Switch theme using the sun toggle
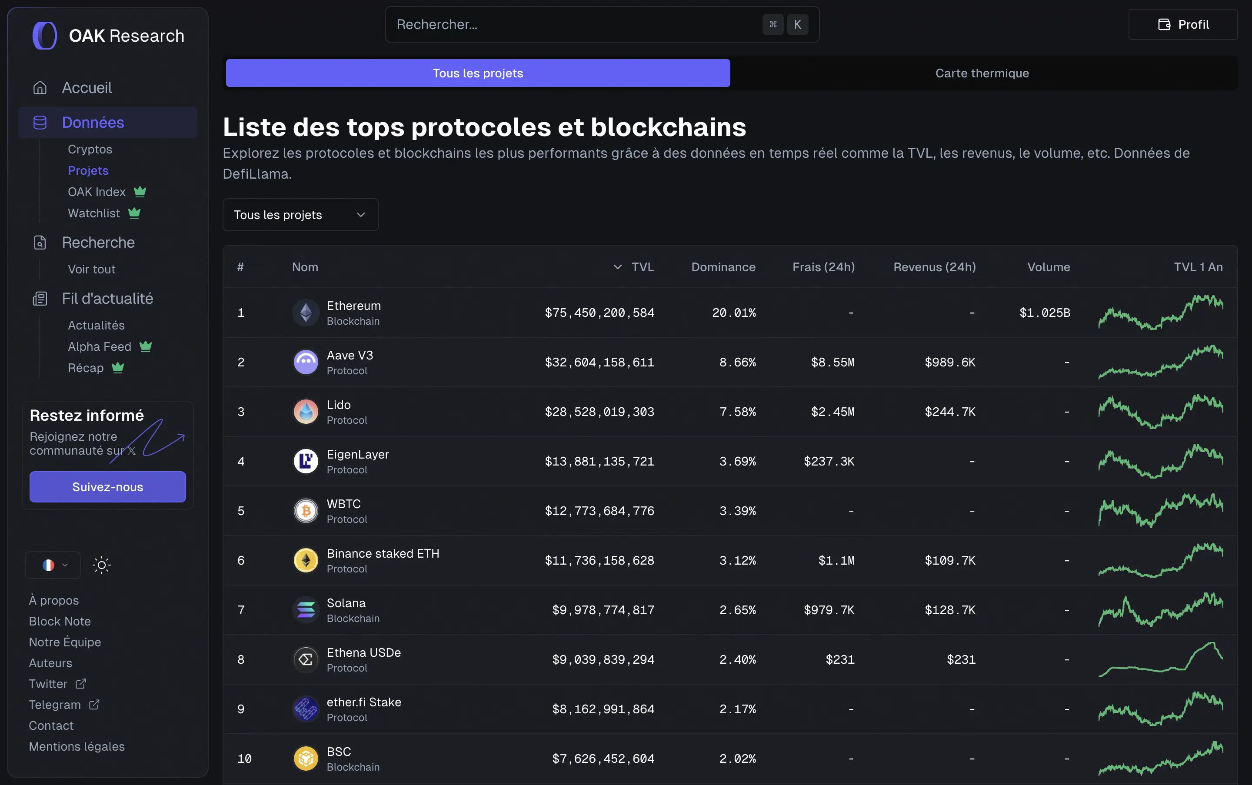Viewport: 1252px width, 785px height. pyautogui.click(x=102, y=564)
